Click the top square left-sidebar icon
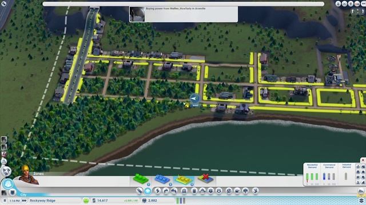Screen dimensions: 366x205 click(x=4, y=139)
